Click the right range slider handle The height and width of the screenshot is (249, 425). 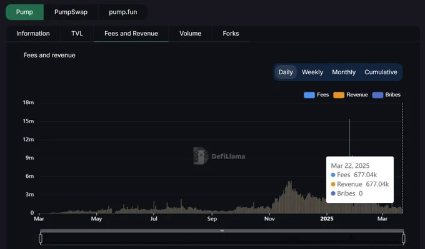pos(404,239)
